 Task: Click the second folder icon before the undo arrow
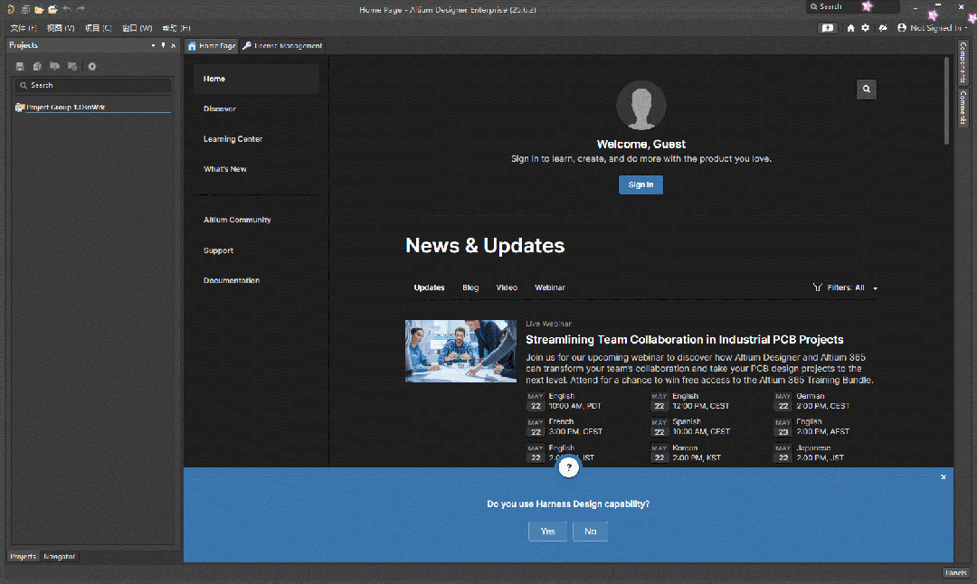(53, 9)
